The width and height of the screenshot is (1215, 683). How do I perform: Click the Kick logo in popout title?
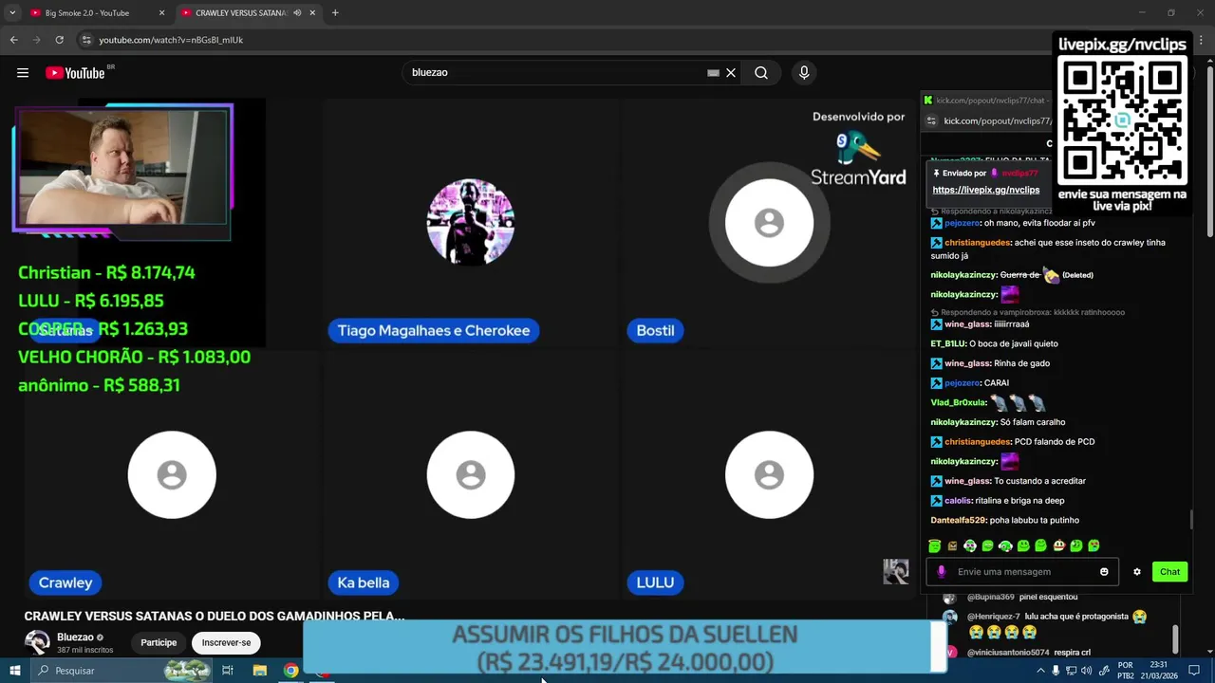coord(928,101)
